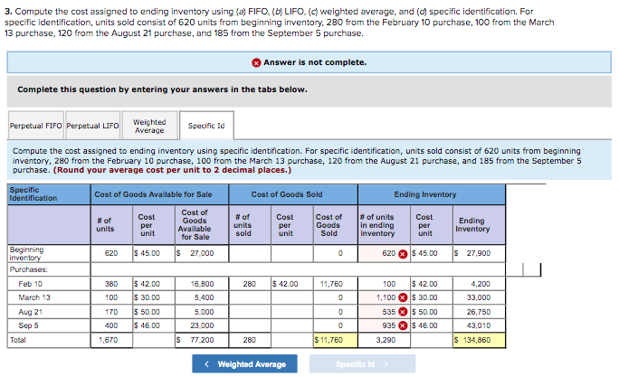Edit Aug 21 ending units field 535

(384, 312)
